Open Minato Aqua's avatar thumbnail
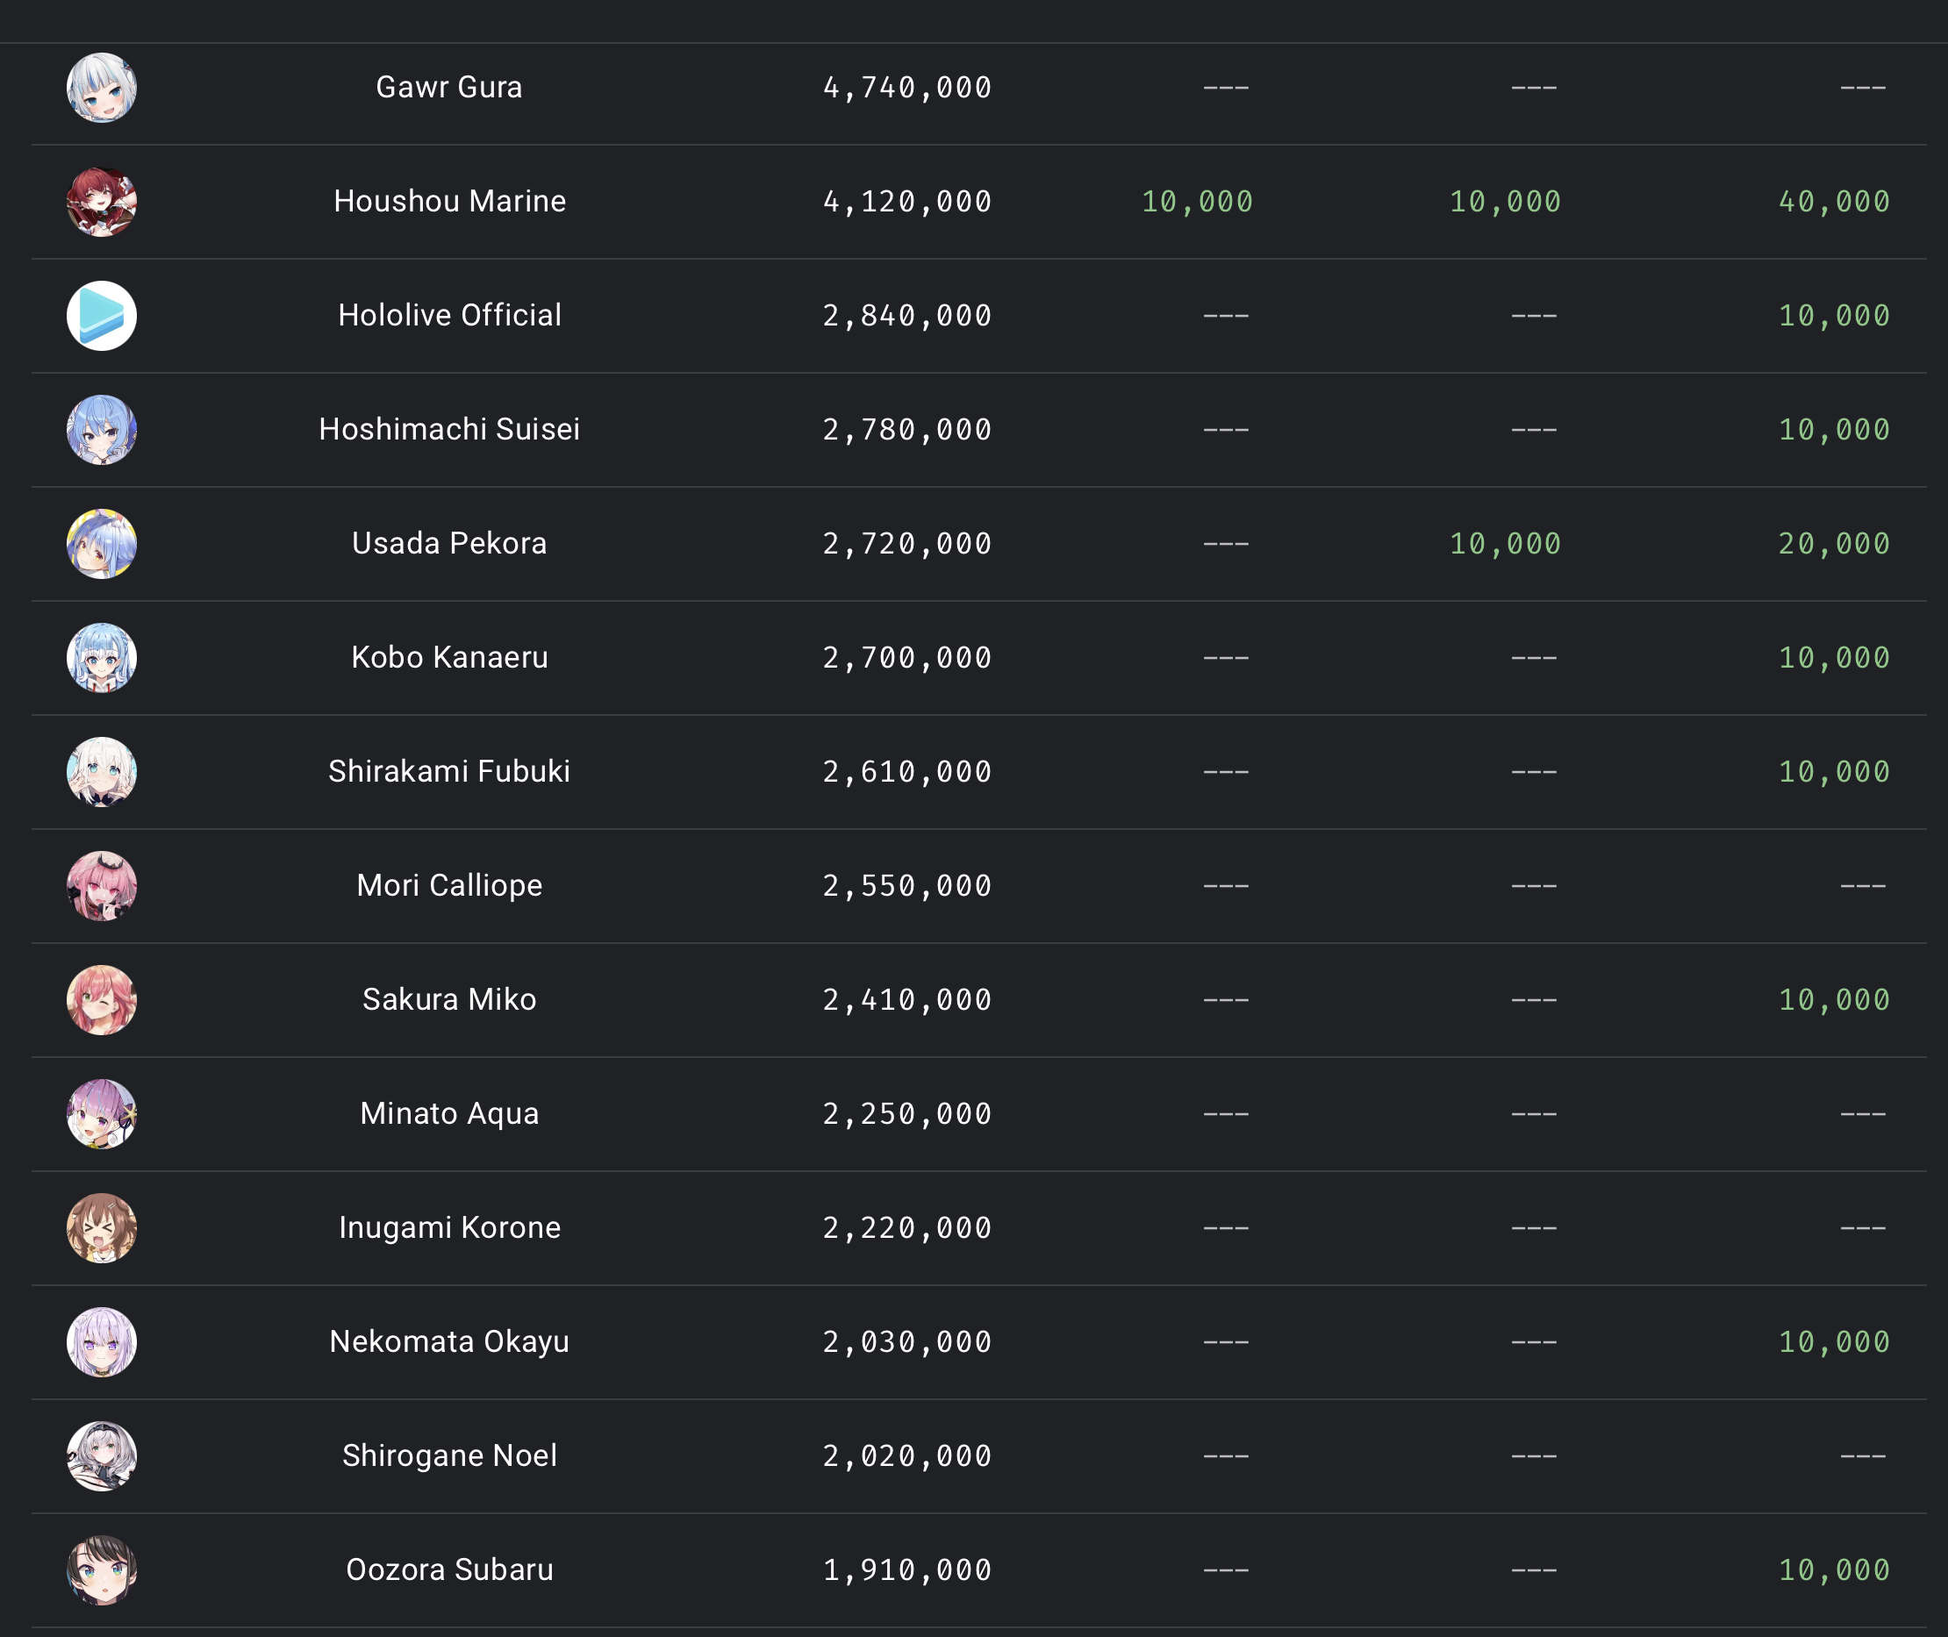The image size is (1948, 1637). [102, 1113]
